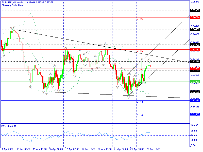Screen dimensions: 203x152
Task: Click the Showing Daily Pivots text
Action: click(13, 5)
